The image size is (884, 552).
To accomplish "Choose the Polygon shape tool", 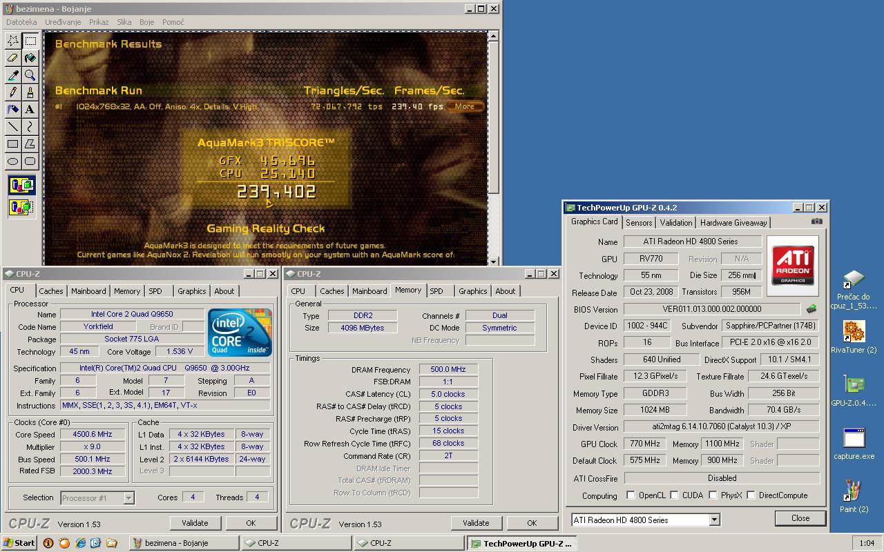I will tap(30, 144).
